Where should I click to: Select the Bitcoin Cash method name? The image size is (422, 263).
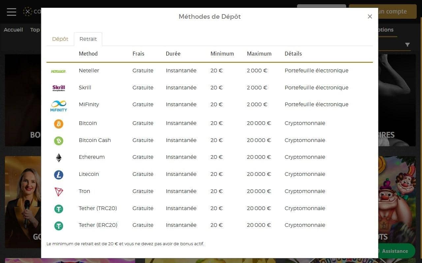(95, 140)
